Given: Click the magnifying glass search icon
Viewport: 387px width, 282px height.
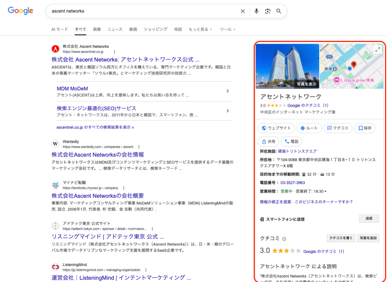Looking at the screenshot, I should click(x=279, y=11).
